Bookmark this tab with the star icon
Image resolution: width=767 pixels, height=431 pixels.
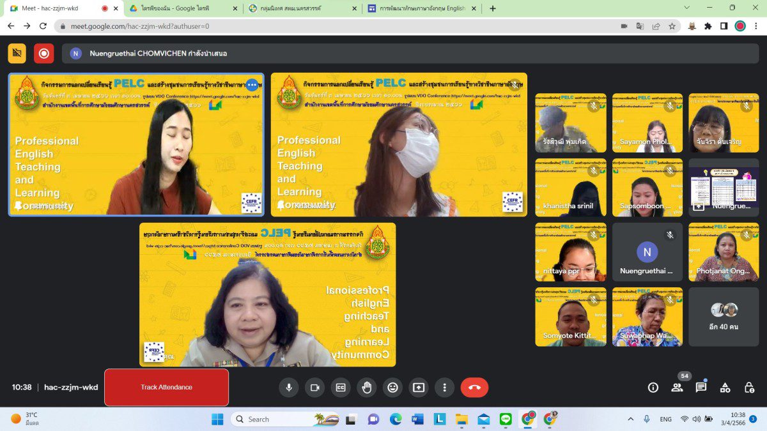pyautogui.click(x=672, y=26)
